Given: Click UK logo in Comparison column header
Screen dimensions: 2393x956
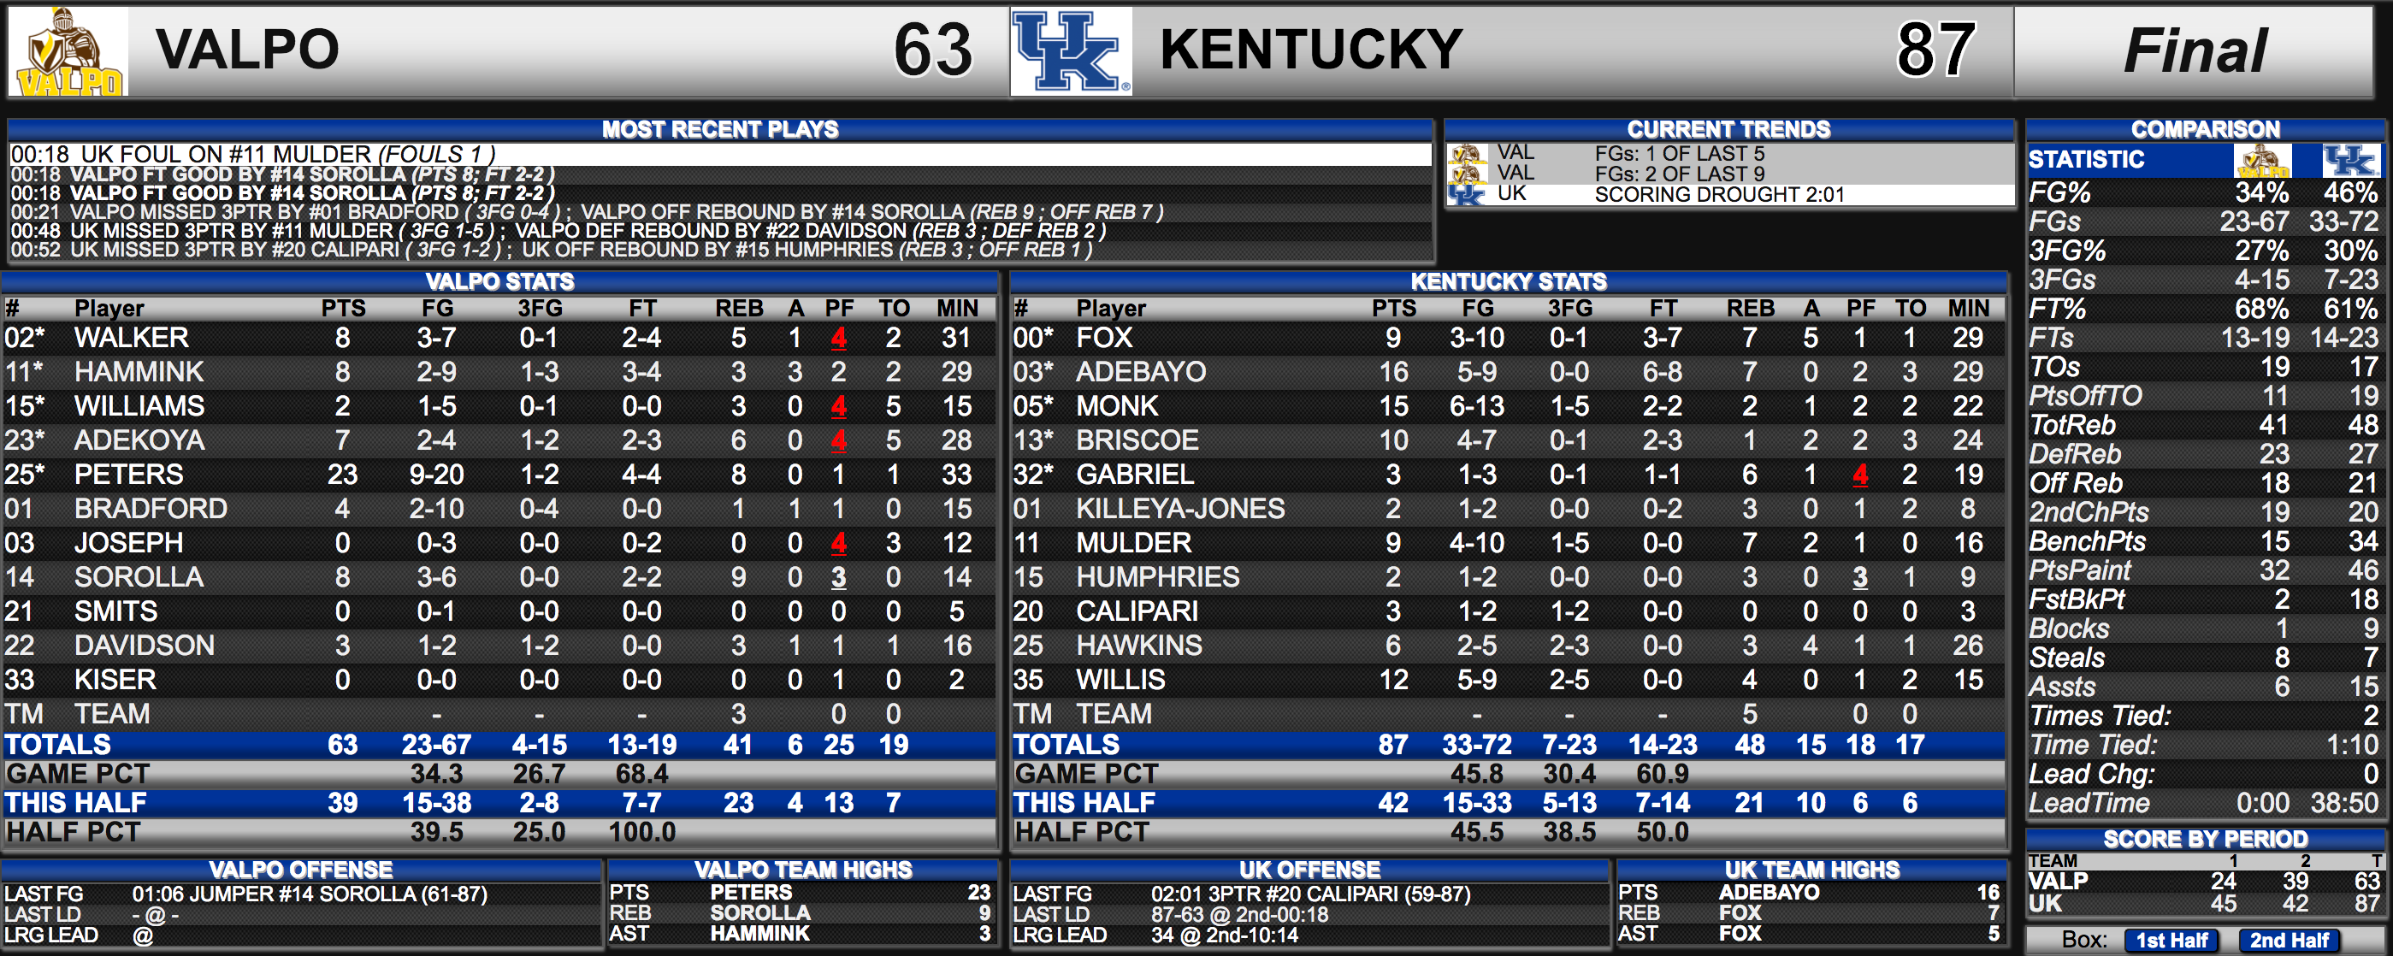Looking at the screenshot, I should click(2351, 160).
